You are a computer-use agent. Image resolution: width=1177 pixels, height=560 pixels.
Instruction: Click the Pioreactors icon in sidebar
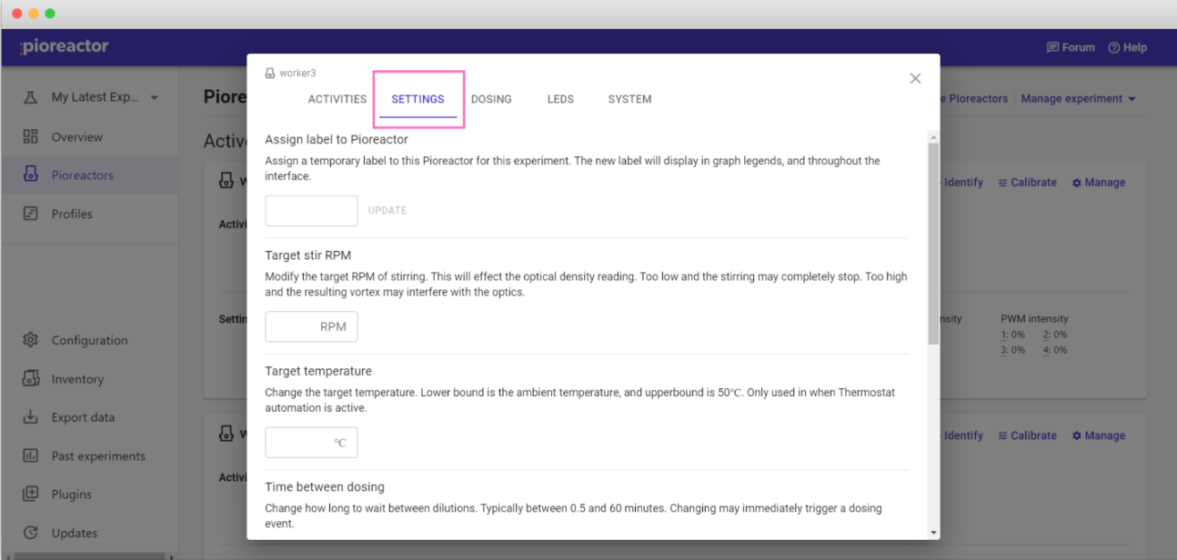click(x=31, y=175)
